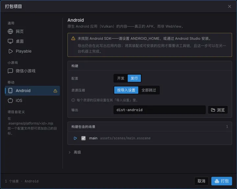Expand the 高级 advanced section

coord(75,152)
